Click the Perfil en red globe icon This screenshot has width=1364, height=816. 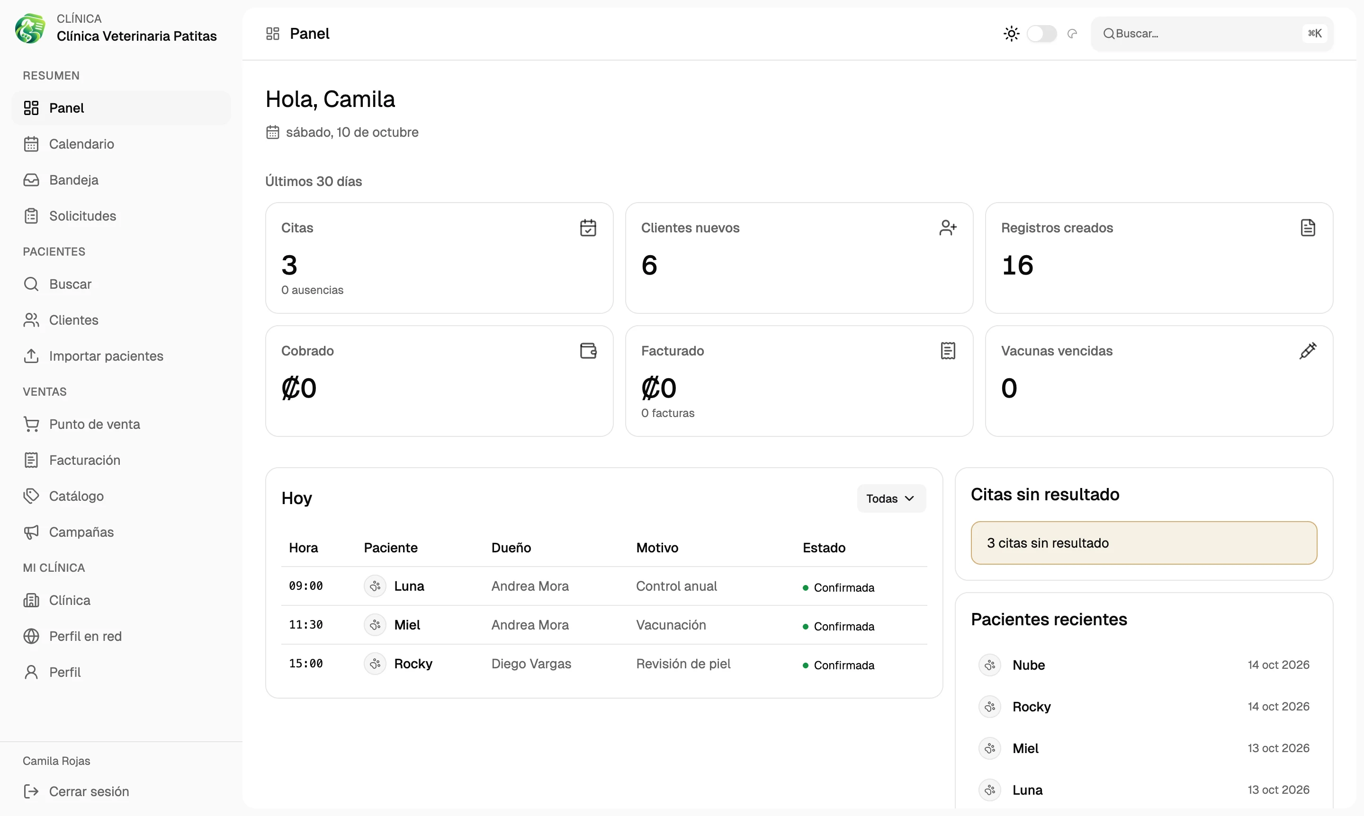[x=31, y=636]
